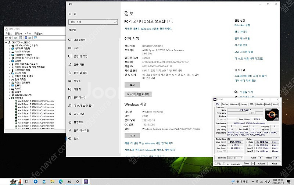Click taskbar clock showing 11:32
This screenshot has width=294, height=185.
(x=278, y=181)
